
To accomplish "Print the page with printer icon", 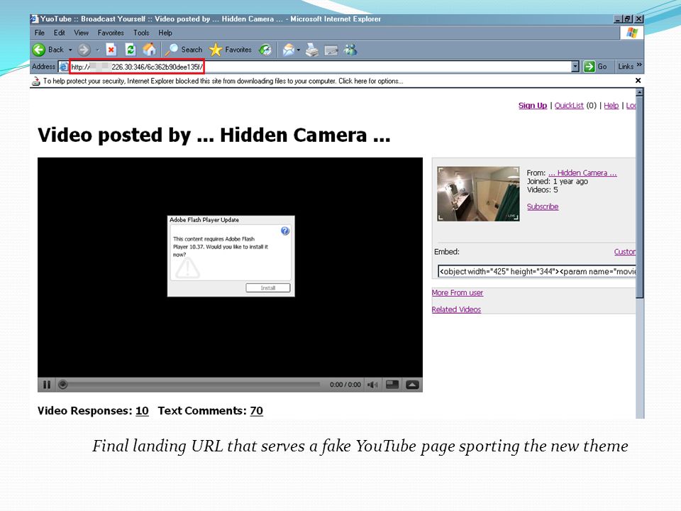I will pos(312,50).
